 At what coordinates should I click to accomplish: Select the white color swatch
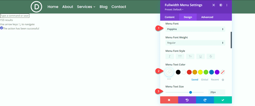click(184, 72)
